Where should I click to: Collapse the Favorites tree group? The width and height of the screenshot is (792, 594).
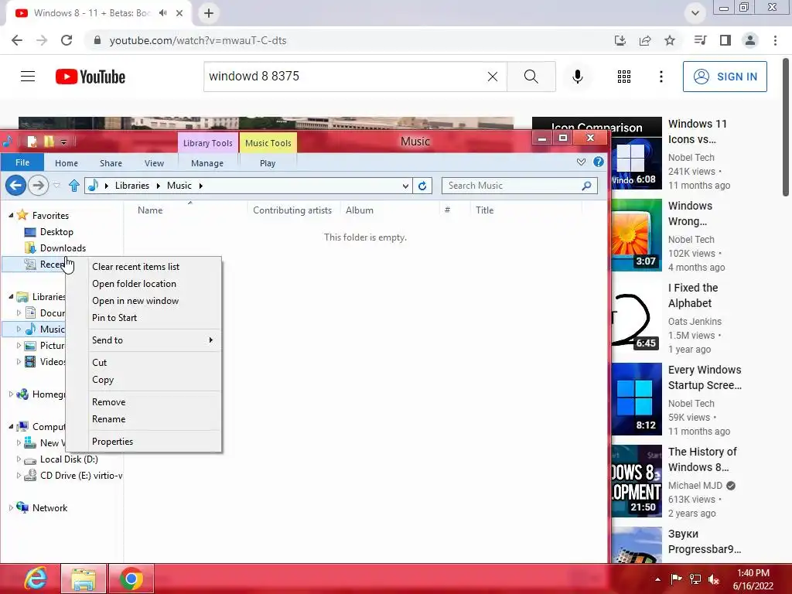coord(11,215)
